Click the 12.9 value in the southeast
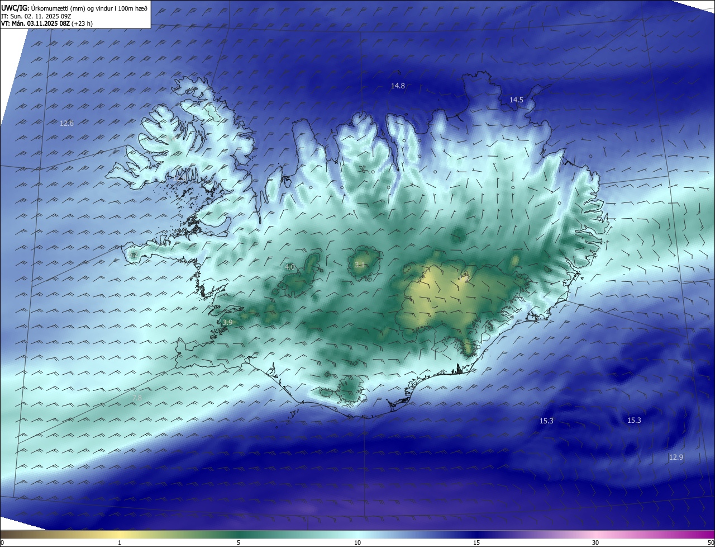715x547 pixels. coord(676,457)
